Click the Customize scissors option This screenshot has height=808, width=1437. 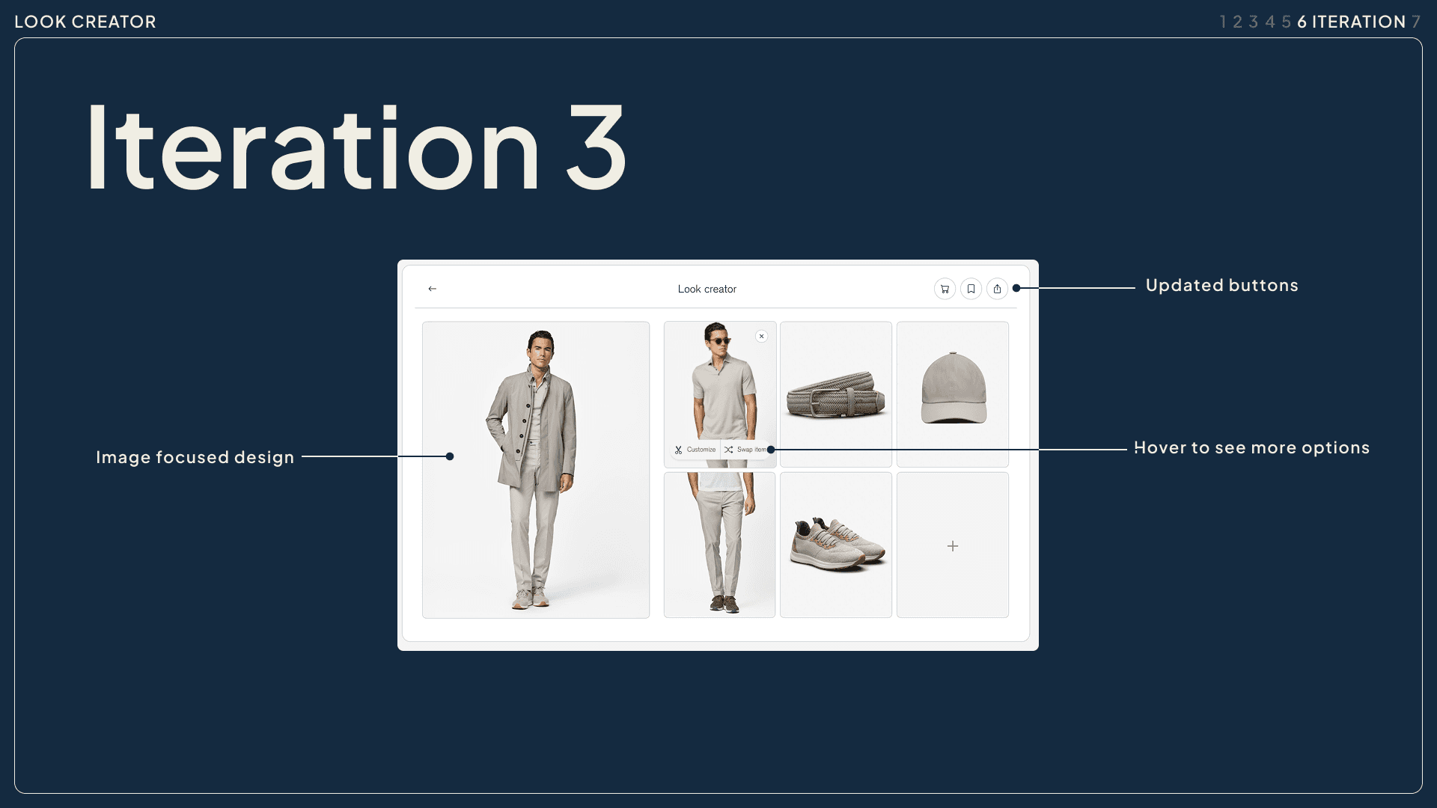point(695,450)
